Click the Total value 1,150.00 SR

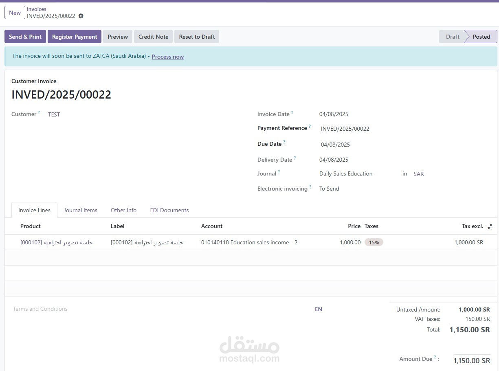click(x=470, y=329)
